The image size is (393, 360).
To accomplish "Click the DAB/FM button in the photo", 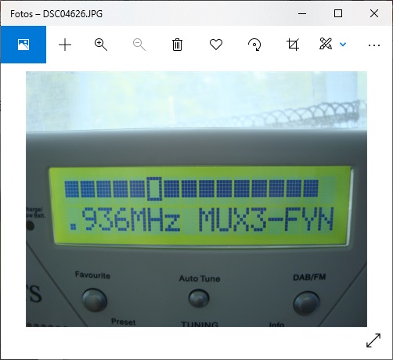I will point(307,304).
